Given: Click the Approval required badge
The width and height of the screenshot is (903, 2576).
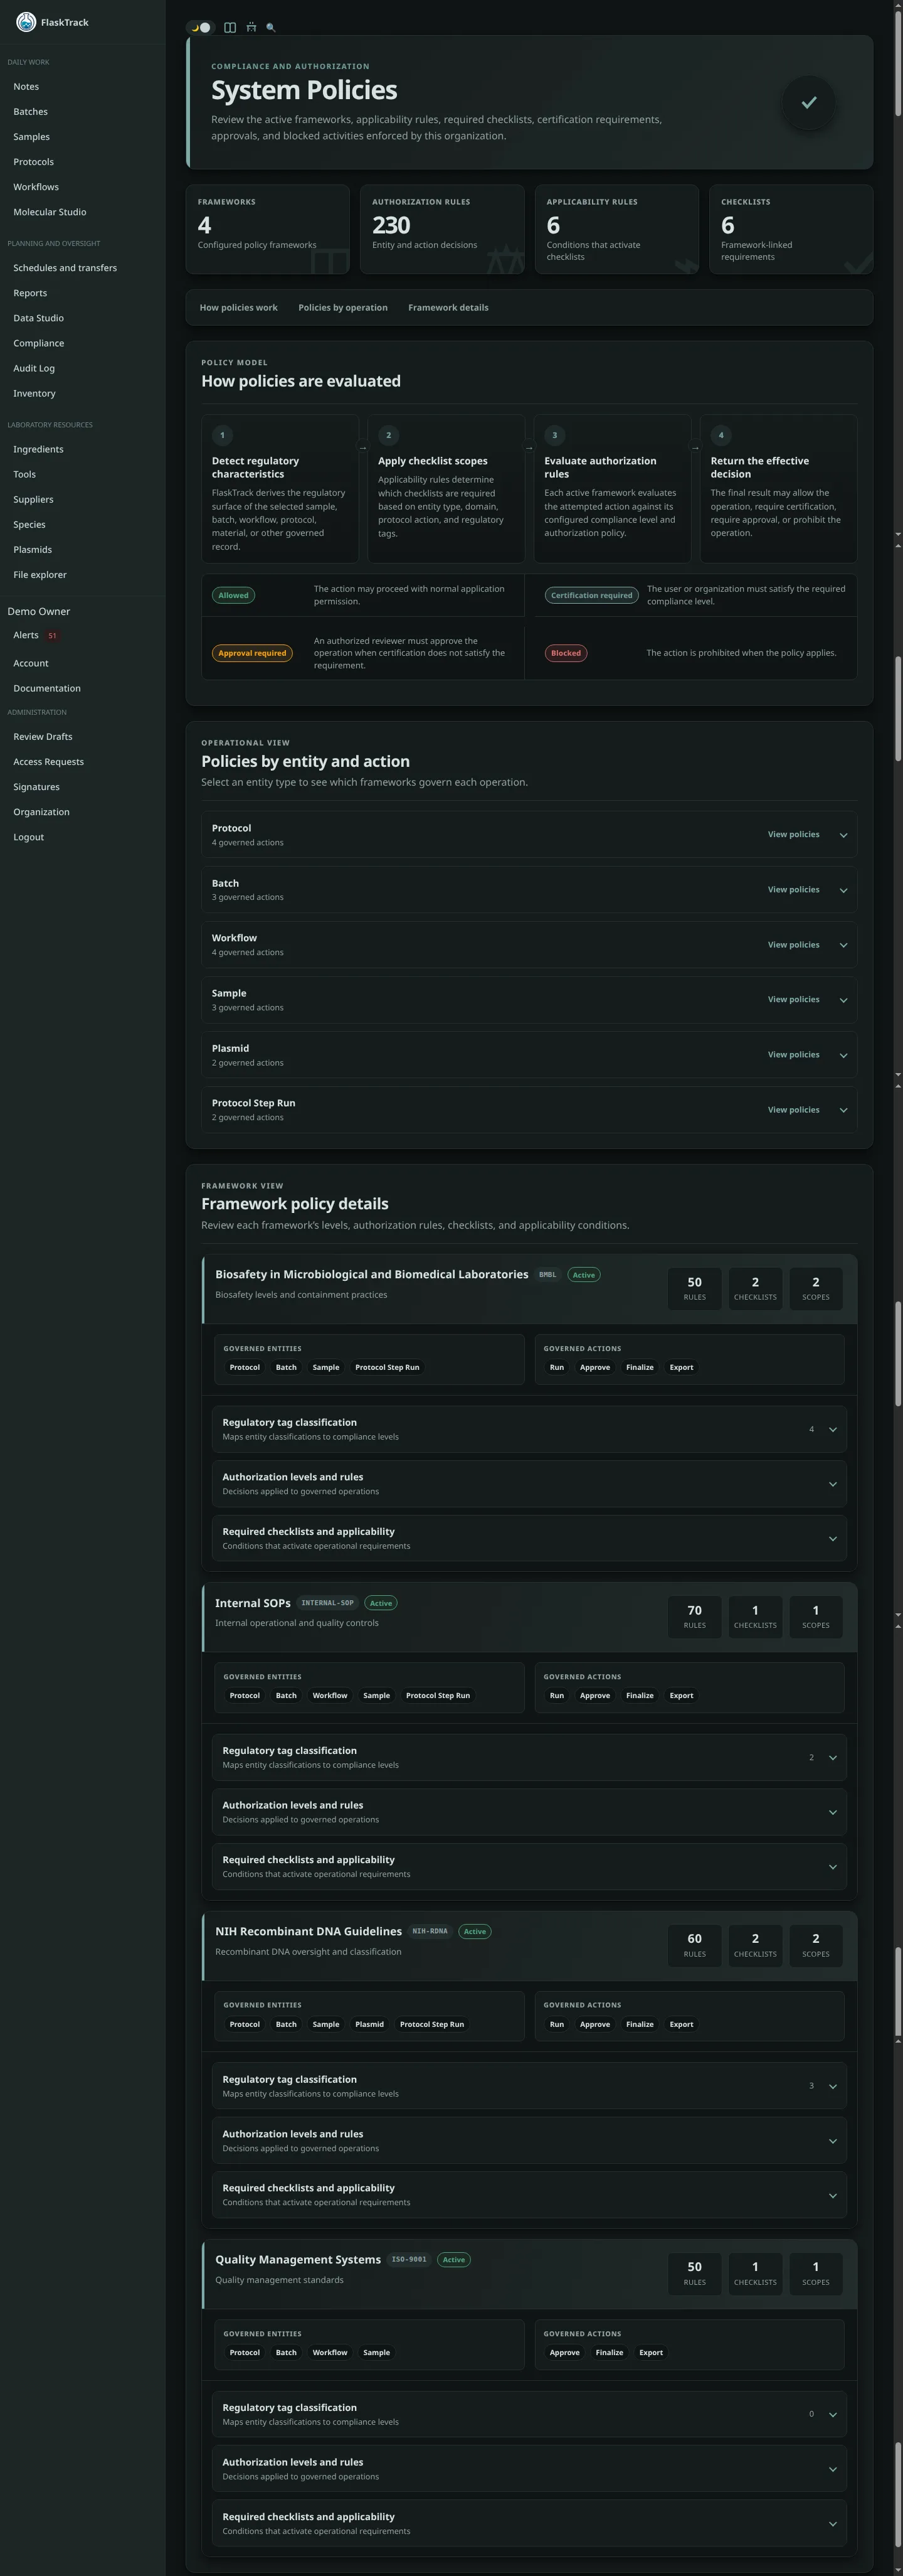Looking at the screenshot, I should [251, 653].
